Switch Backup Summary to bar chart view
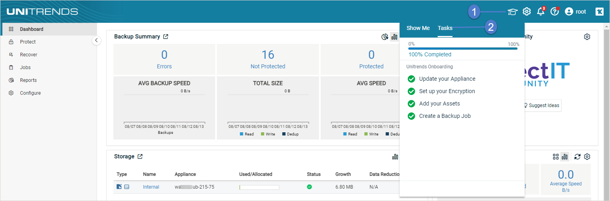610x201 pixels. tap(394, 37)
